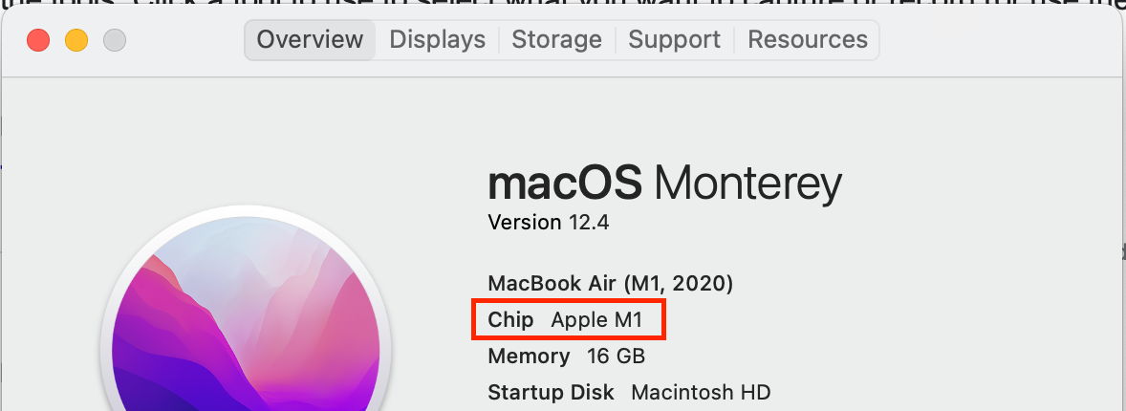Click empty title bar beside the tabs
Screen dimensions: 1126x411
point(998,40)
